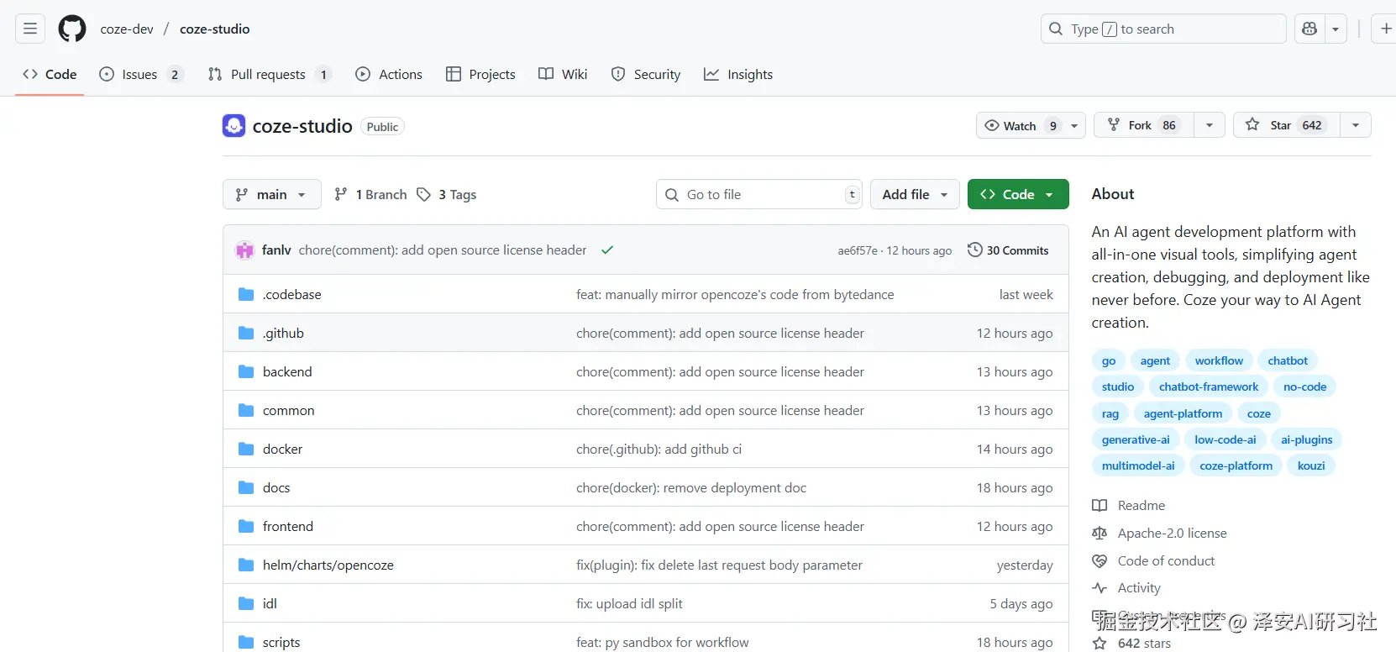Screen dimensions: 1396x652
Task: Toggle Watch notifications for repository
Action: (1020, 125)
